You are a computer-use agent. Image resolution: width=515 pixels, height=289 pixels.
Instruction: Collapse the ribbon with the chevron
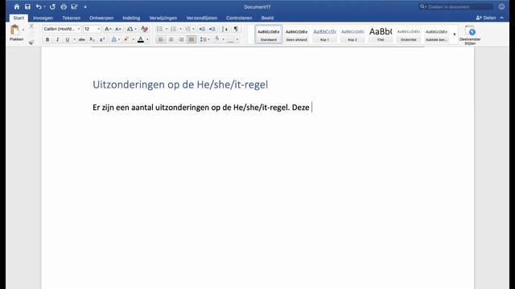[x=501, y=18]
